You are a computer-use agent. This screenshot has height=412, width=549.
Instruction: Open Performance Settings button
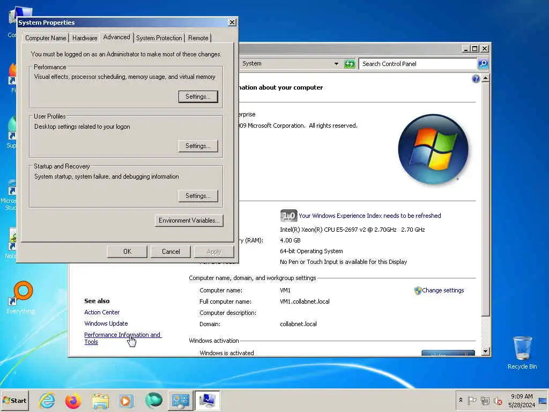click(x=198, y=97)
